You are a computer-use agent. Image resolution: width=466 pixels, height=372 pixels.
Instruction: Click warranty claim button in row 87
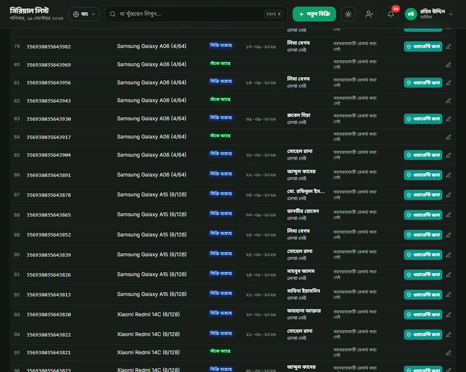tap(423, 195)
